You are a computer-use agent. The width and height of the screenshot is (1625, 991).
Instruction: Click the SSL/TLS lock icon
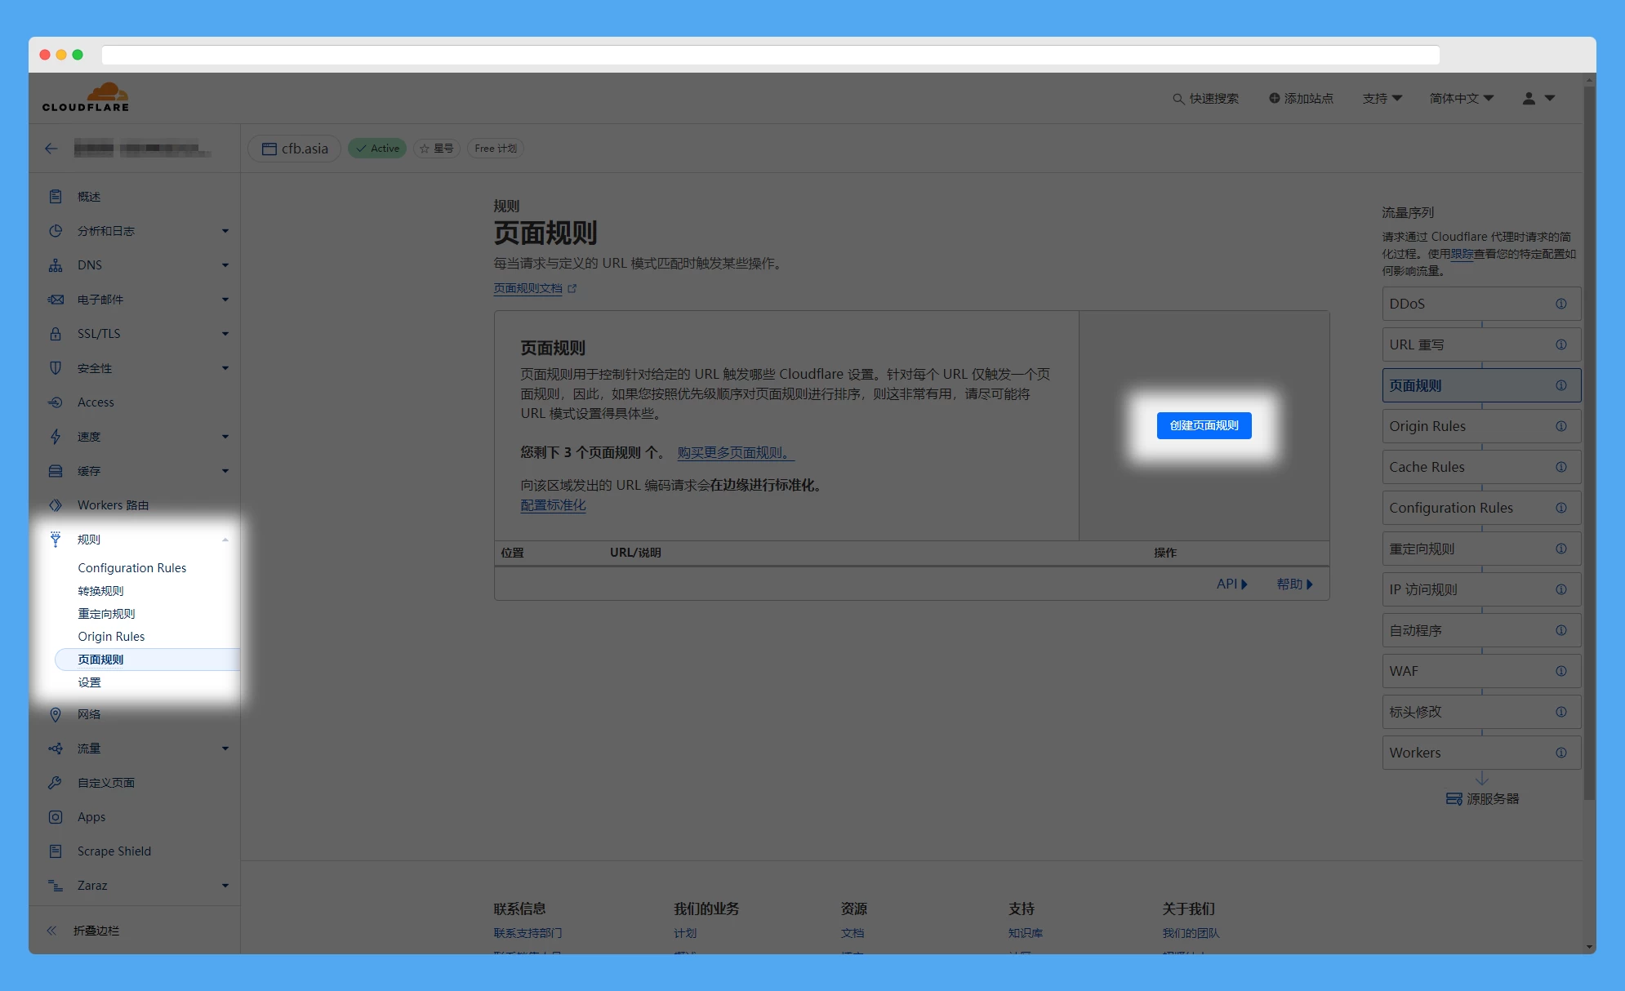56,334
